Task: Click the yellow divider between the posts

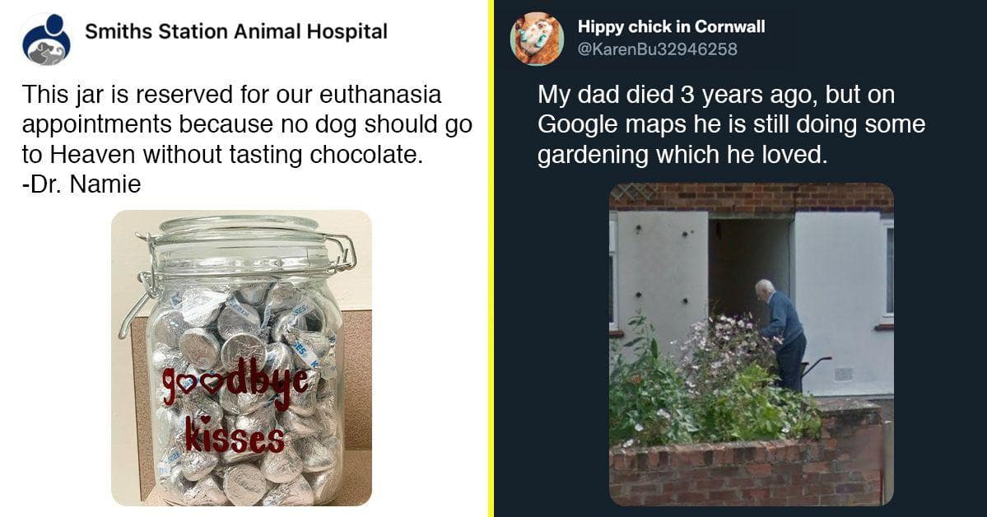Action: point(491,258)
